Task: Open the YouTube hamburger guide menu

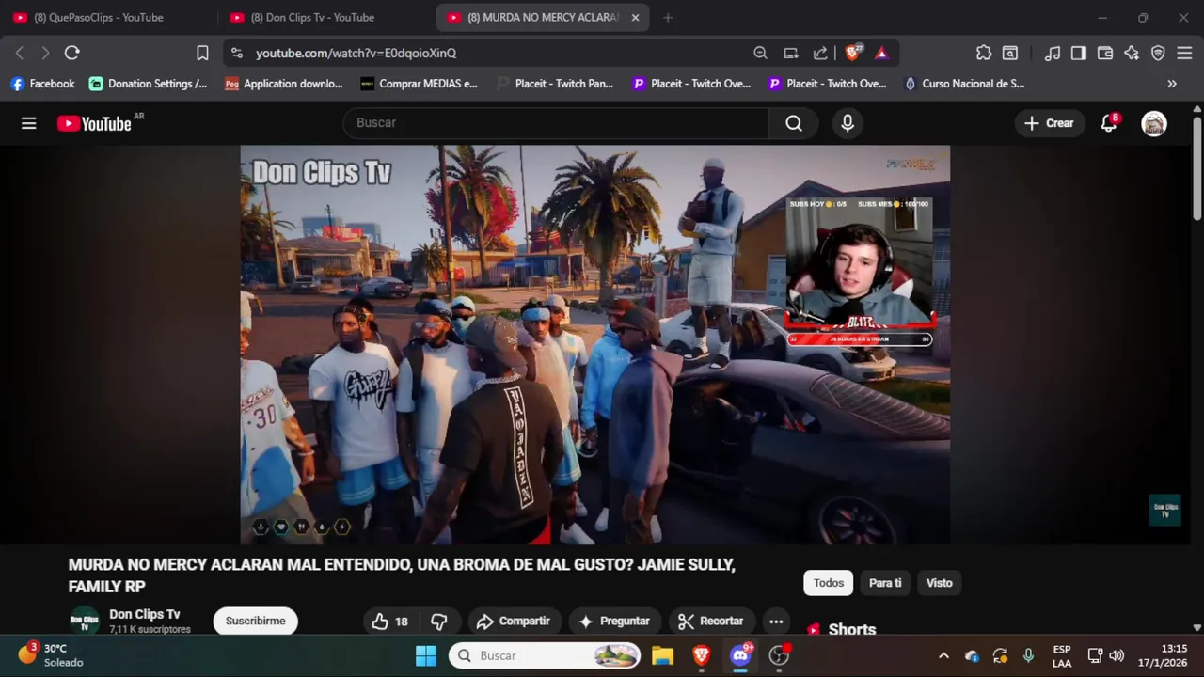Action: tap(29, 123)
